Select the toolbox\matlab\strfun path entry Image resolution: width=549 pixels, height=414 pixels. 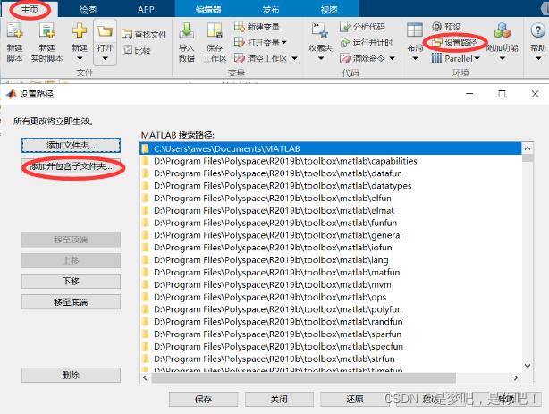coord(331,359)
